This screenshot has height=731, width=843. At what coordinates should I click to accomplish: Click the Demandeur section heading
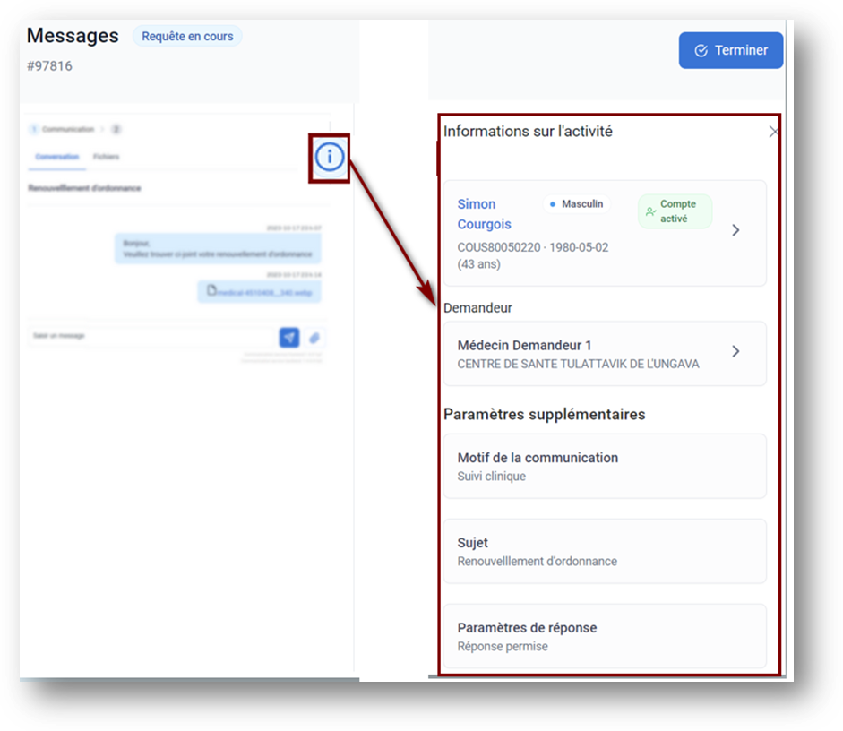click(x=477, y=308)
